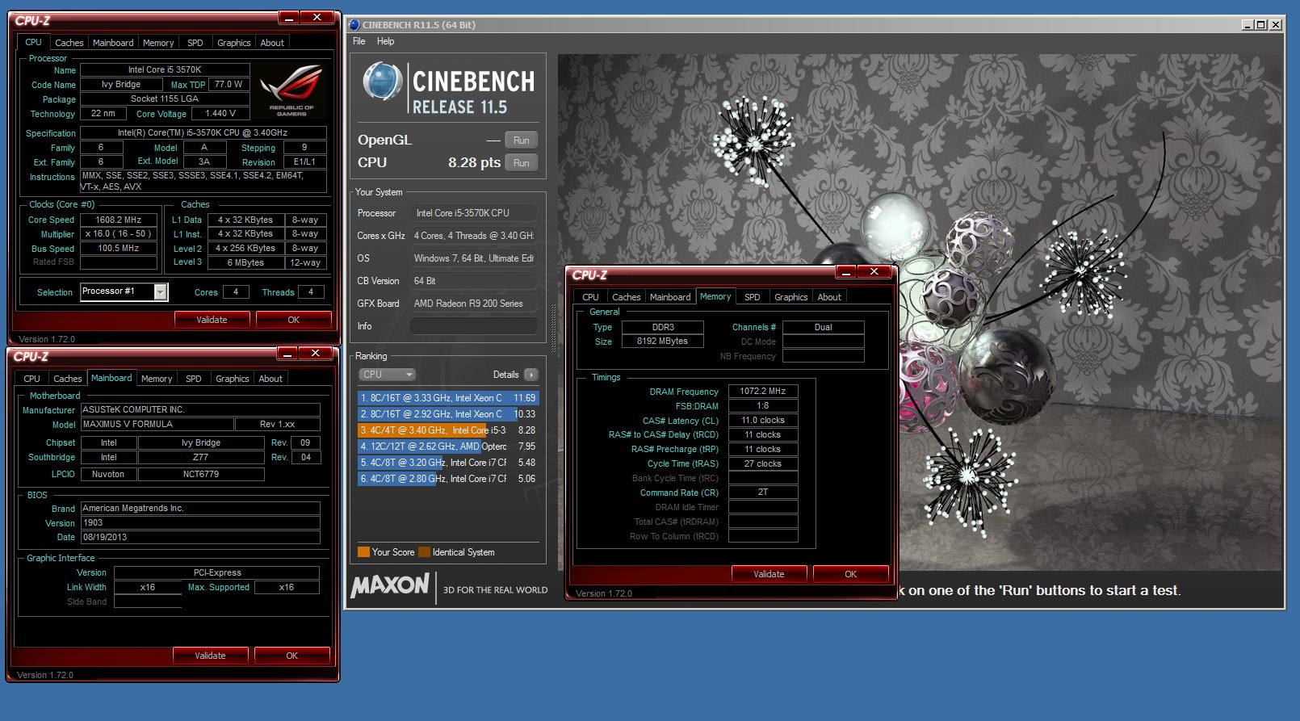Select Caches tab in Mainboard CPU-Z window

tap(68, 379)
